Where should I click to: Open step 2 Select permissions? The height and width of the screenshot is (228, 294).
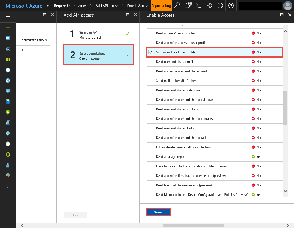pyautogui.click(x=98, y=55)
